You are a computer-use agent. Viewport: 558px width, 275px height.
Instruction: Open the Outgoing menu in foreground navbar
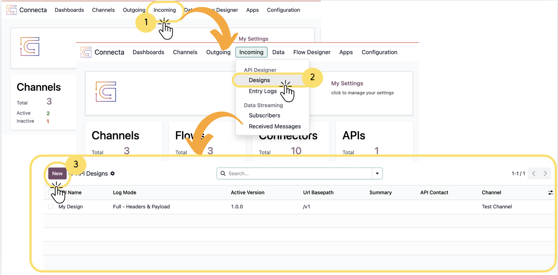218,52
